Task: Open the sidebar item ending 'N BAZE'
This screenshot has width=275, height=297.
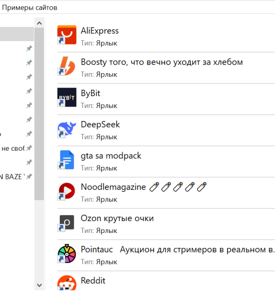Action: [x=12, y=177]
